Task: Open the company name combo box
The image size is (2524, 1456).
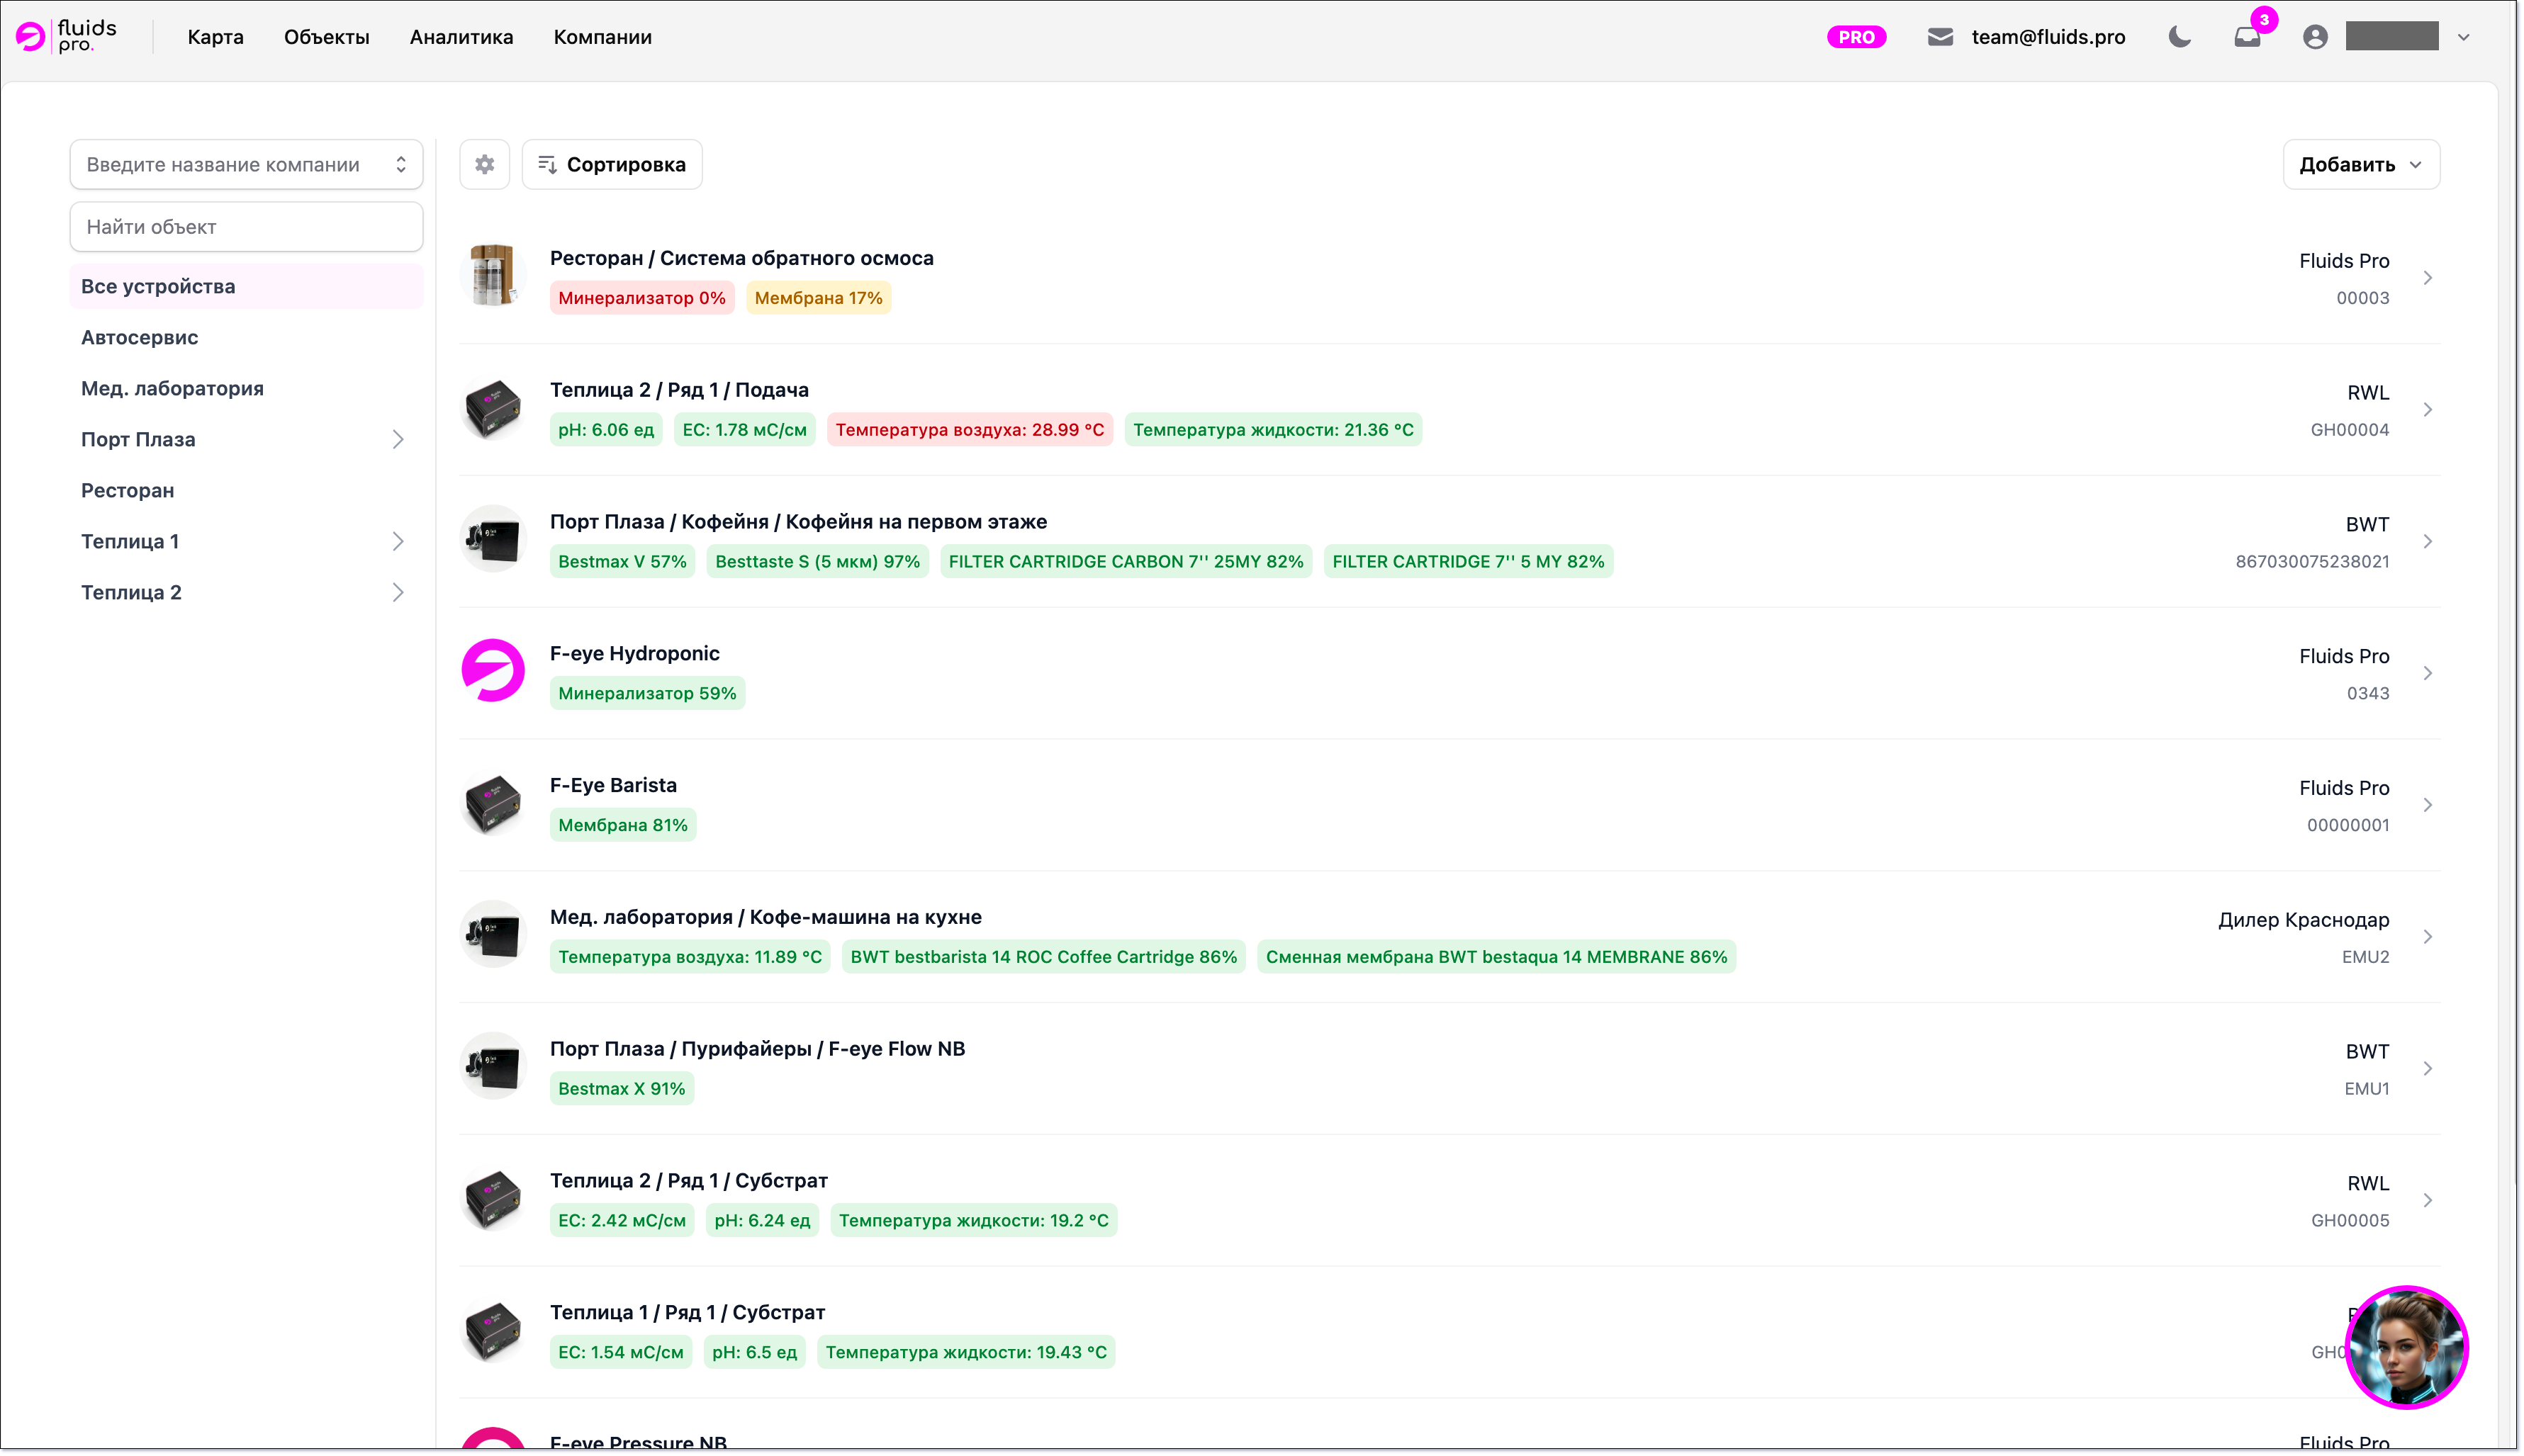Action: 246,164
